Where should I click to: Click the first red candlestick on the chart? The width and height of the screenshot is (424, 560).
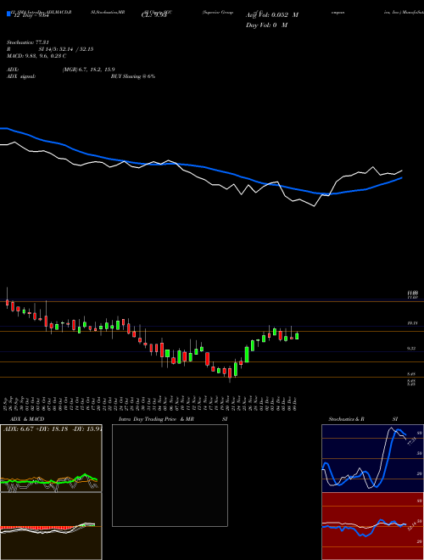(x=7, y=302)
